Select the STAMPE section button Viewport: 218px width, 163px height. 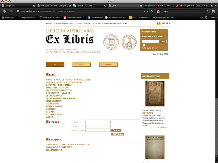[x=108, y=65]
